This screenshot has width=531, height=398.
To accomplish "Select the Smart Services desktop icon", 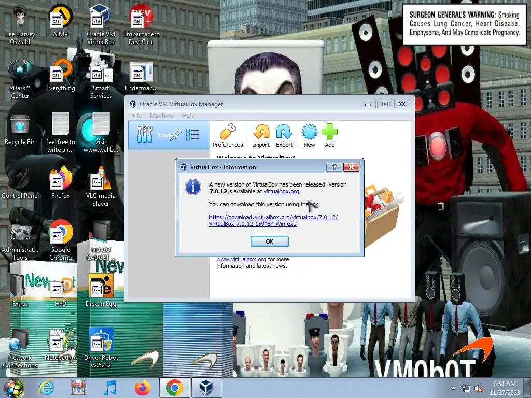I will pyautogui.click(x=101, y=80).
